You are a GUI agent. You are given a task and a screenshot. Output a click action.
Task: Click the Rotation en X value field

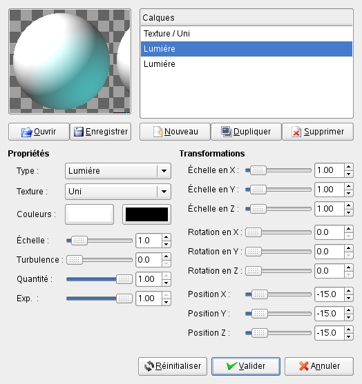click(330, 232)
